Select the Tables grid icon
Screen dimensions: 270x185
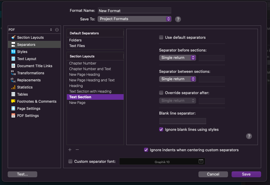coord(13,94)
